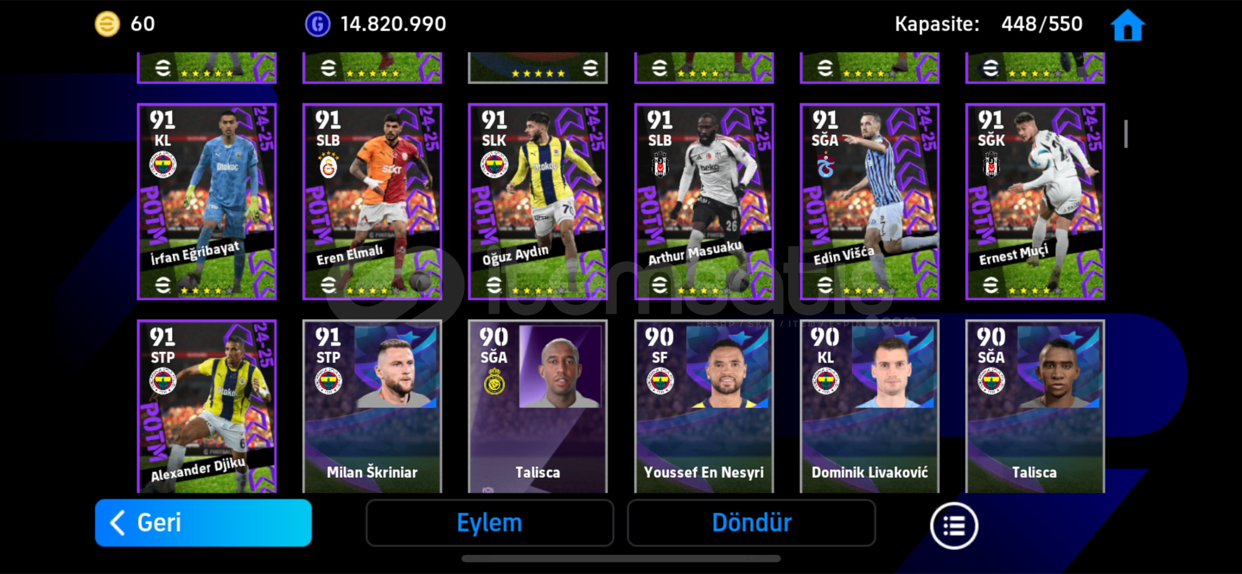Viewport: 1242px width, 574px height.
Task: Click the Geri back arrow chevron
Action: [117, 523]
